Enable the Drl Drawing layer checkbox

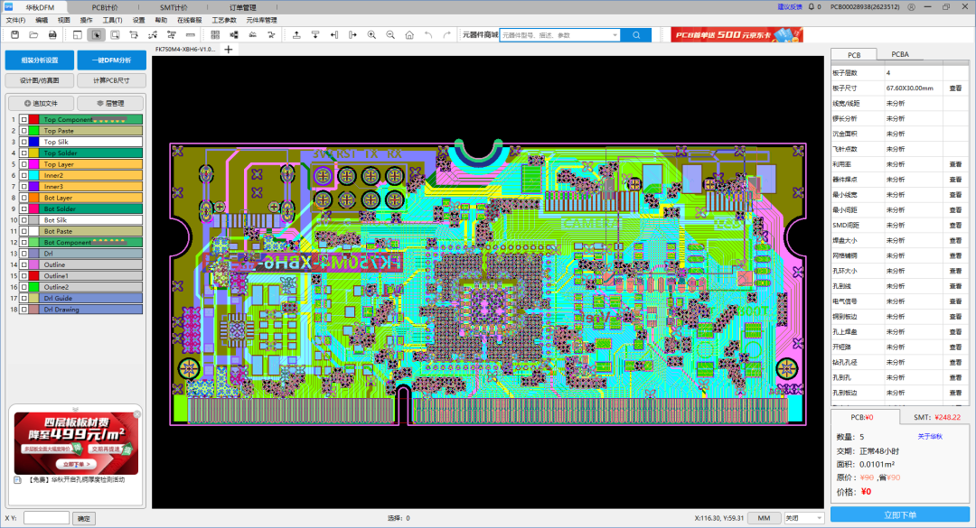23,310
